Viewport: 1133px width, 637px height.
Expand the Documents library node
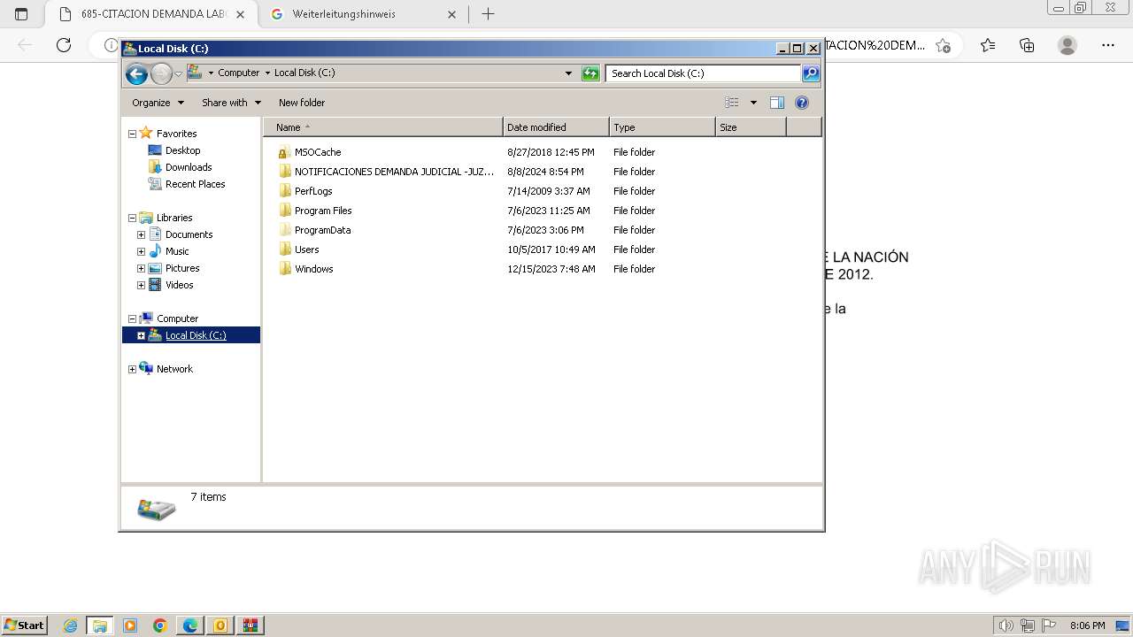[141, 234]
